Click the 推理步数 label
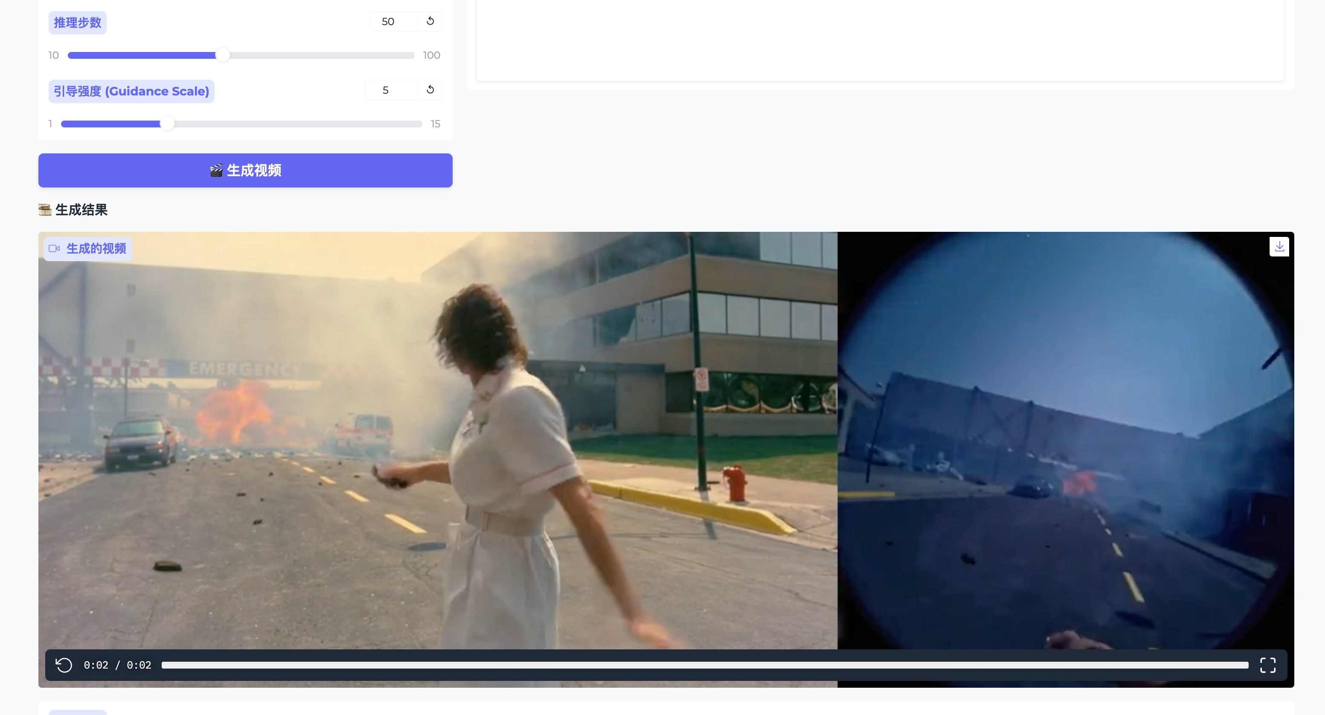 tap(78, 23)
